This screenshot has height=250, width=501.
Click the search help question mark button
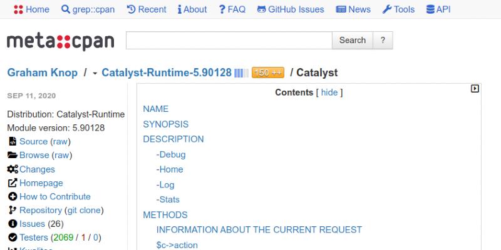click(x=383, y=41)
